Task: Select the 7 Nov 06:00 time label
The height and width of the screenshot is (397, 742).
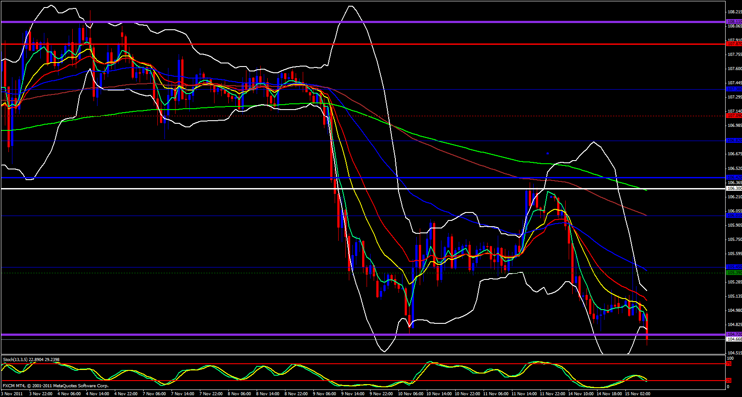Action: pyautogui.click(x=154, y=393)
